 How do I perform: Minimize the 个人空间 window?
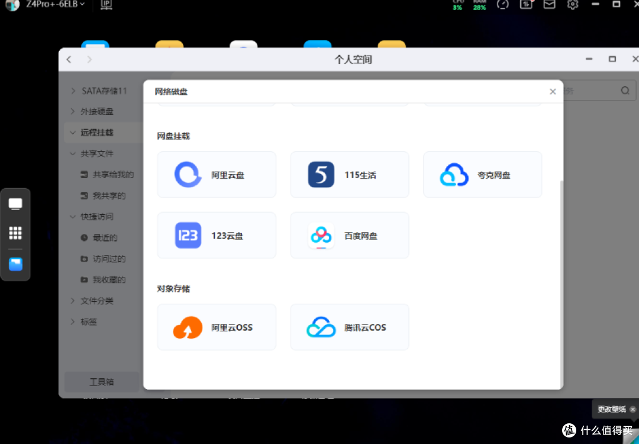(589, 59)
